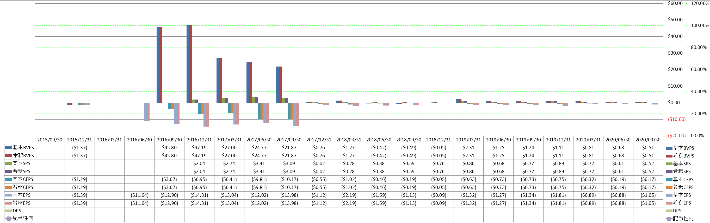Click the 100.00% secondary axis label
Viewport: 710px width, 223px height.
pos(700,25)
